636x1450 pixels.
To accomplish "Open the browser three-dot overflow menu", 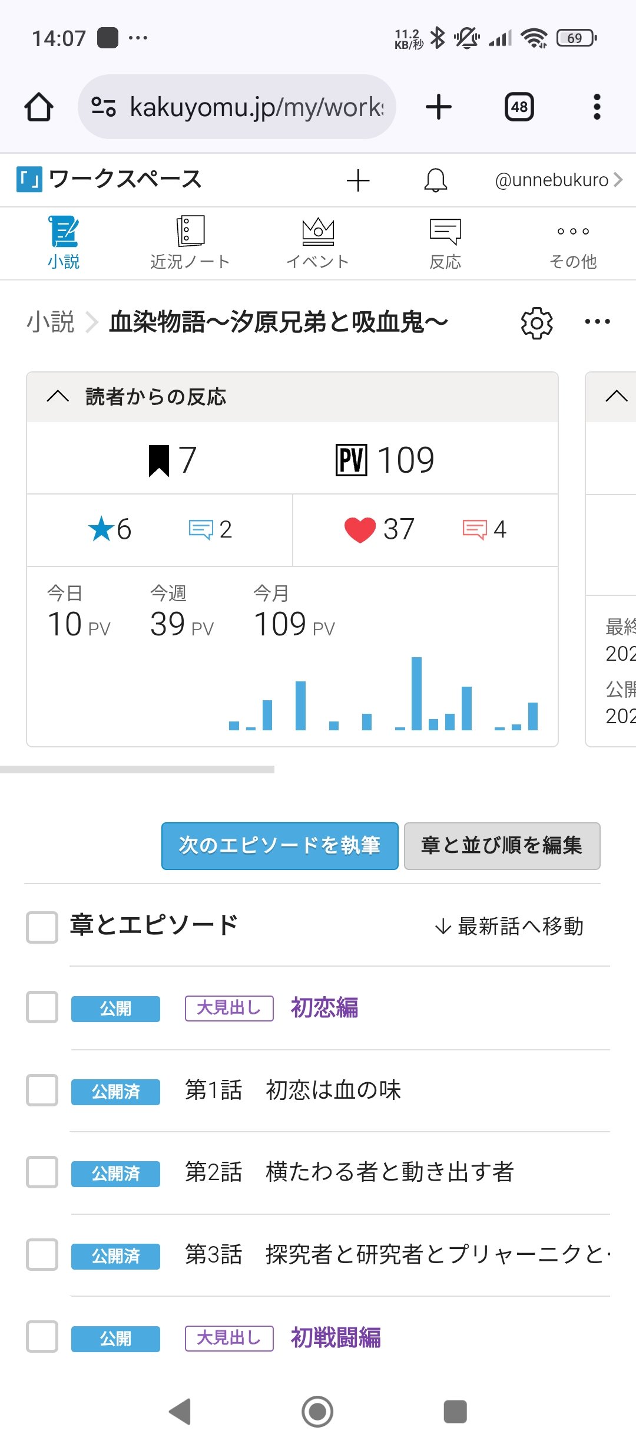I will click(597, 107).
